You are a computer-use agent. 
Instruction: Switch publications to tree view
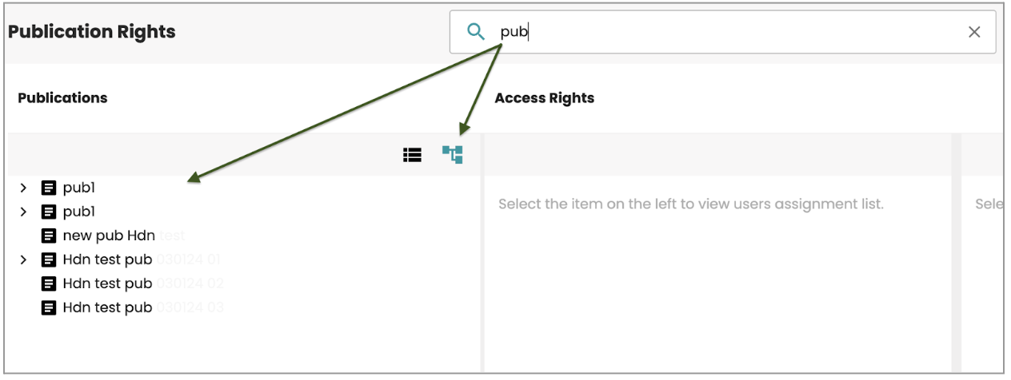pos(453,155)
